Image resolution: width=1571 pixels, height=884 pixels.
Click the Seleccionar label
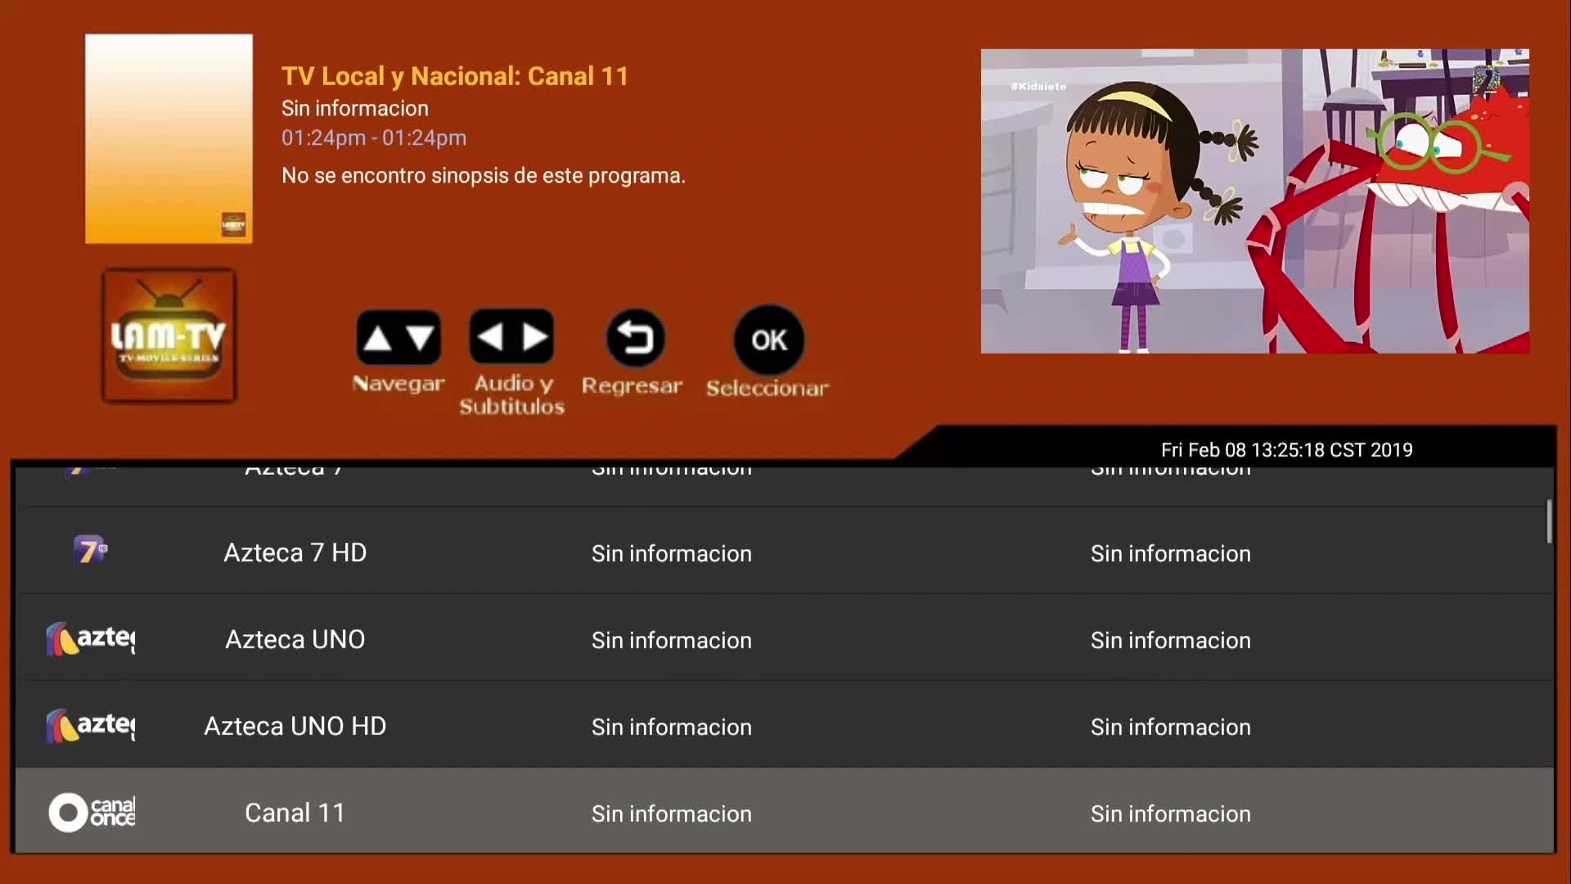pyautogui.click(x=767, y=388)
